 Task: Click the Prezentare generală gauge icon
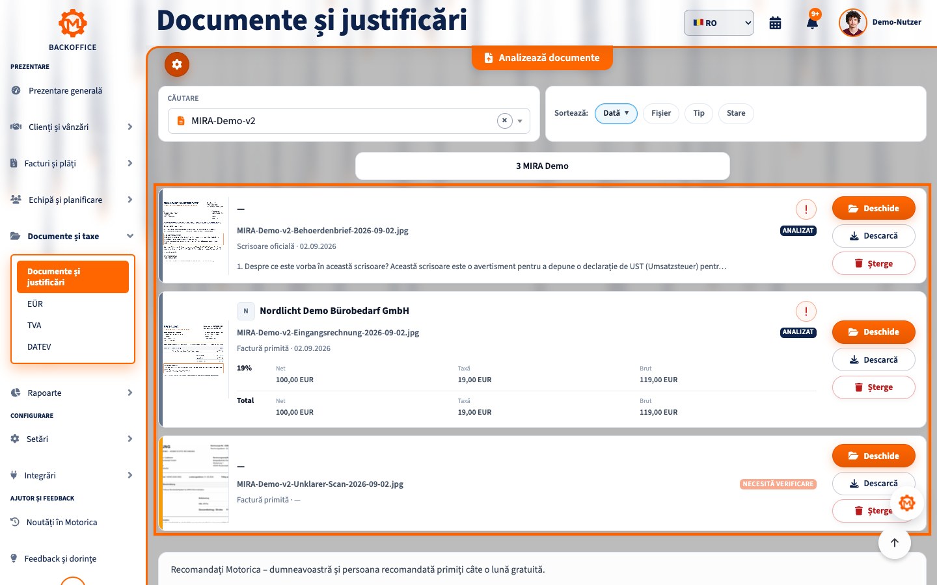[16, 90]
